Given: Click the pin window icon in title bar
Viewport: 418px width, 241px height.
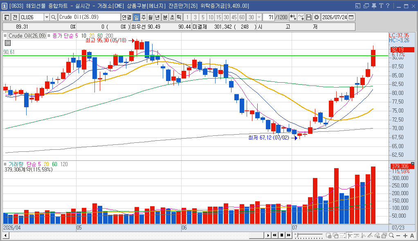Looking at the screenshot, I should click(x=374, y=6).
